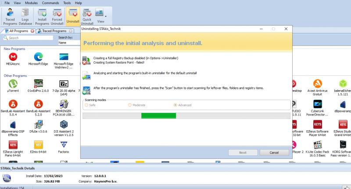Click the STAkis_Technik Details heading
The image size is (351, 189).
click(x=18, y=168)
